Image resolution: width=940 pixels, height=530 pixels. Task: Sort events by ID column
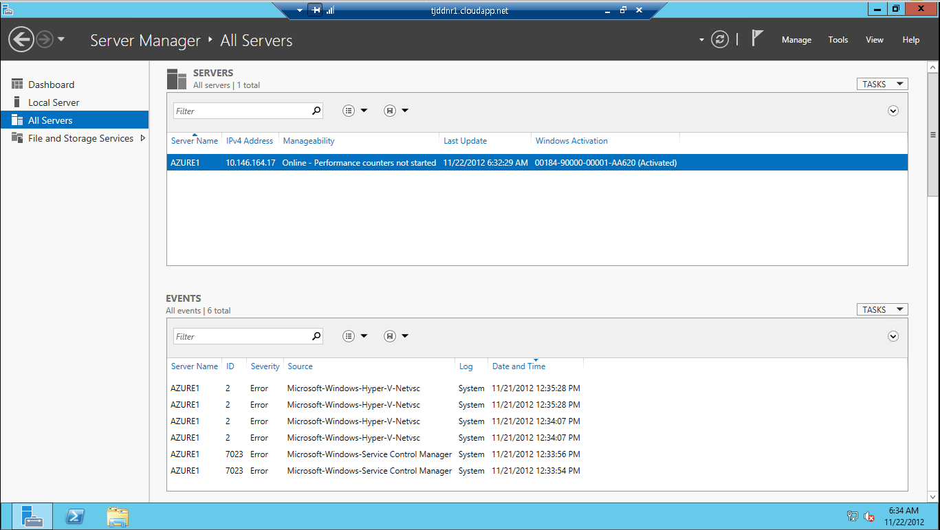click(x=230, y=366)
